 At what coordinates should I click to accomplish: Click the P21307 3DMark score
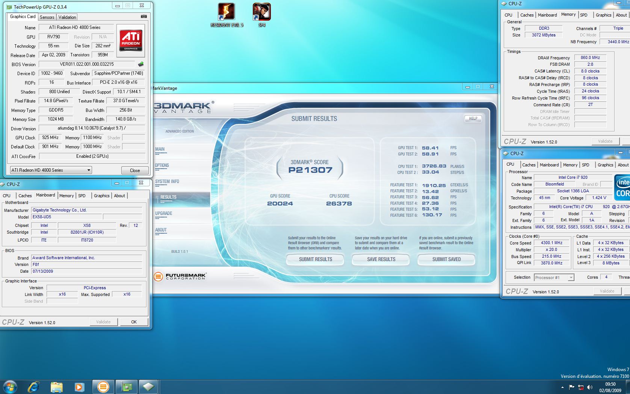(x=310, y=170)
